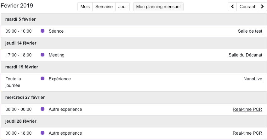Click the mardi 19 février date header
Image resolution: width=267 pixels, height=140 pixels.
click(x=22, y=67)
